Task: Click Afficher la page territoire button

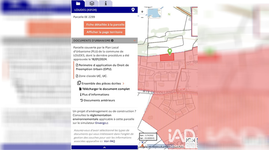Action: click(104, 32)
